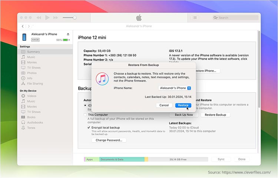Click the rewind playback button
This screenshot has height=178, width=278.
coord(39,17)
